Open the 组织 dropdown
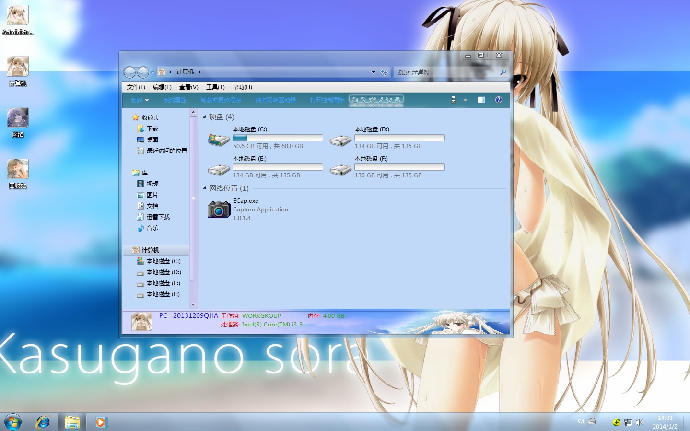 tap(140, 100)
